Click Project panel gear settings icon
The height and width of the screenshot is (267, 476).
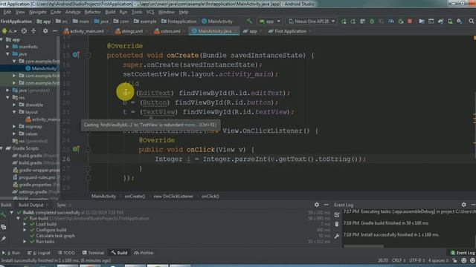pyautogui.click(x=45, y=31)
